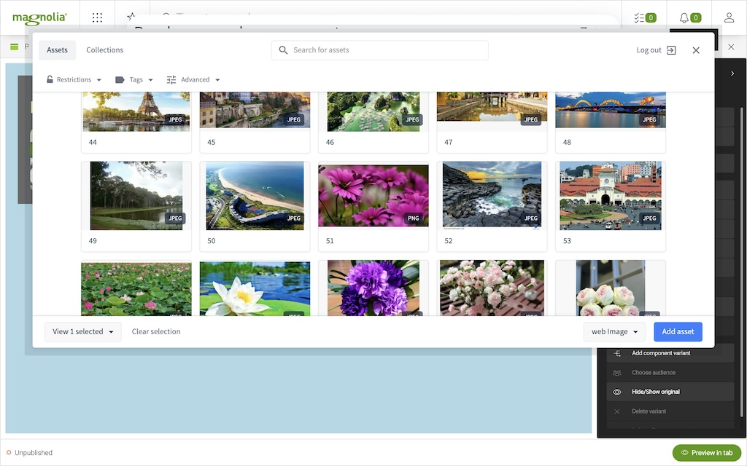This screenshot has width=747, height=466.
Task: Click the Add asset button
Action: tap(678, 331)
